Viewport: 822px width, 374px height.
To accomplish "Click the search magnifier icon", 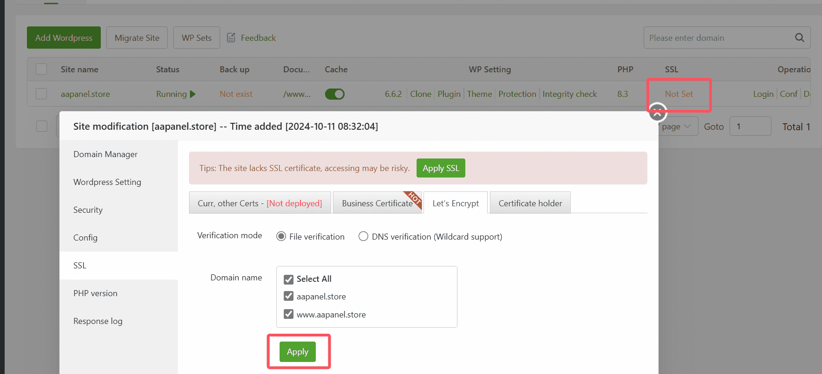I will pyautogui.click(x=799, y=38).
